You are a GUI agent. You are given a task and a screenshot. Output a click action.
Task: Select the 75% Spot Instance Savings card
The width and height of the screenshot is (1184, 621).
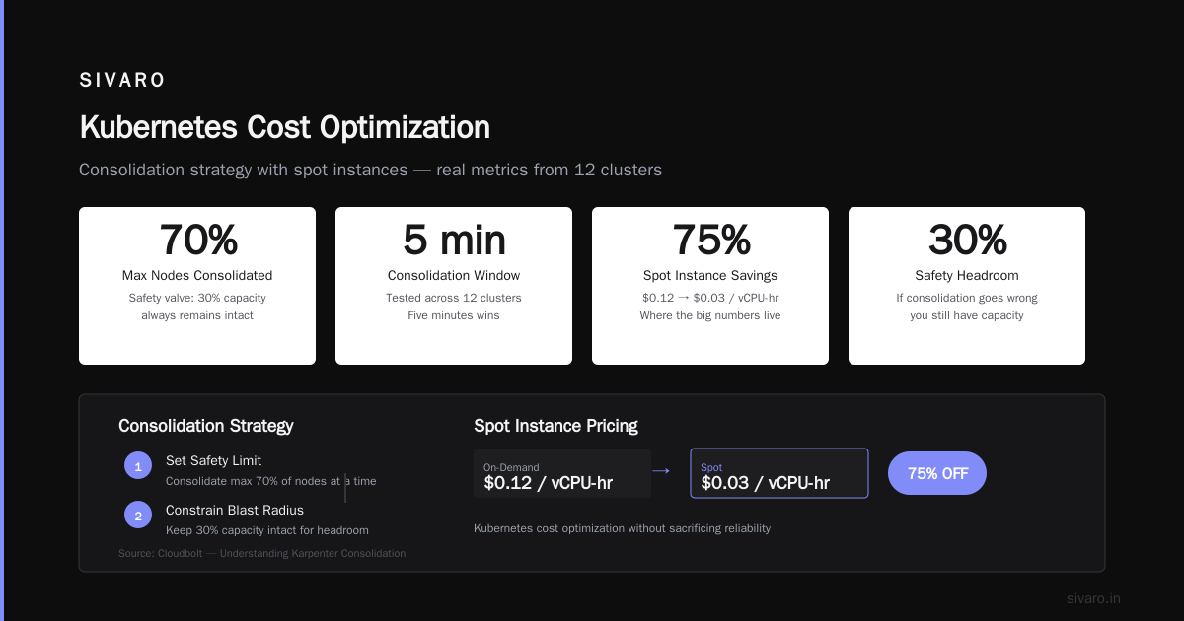(710, 286)
